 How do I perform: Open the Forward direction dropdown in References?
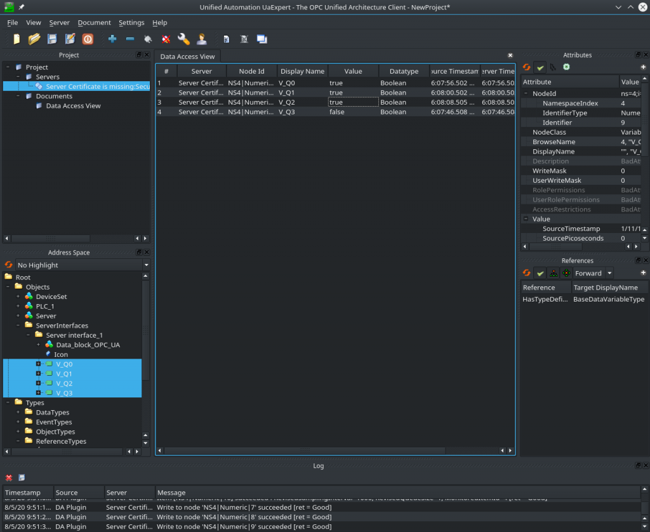594,273
